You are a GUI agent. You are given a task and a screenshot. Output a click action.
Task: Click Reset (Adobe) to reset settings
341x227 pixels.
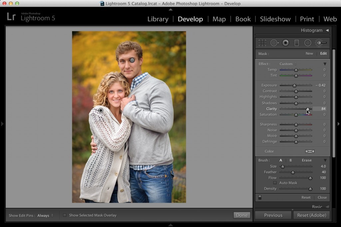click(312, 215)
